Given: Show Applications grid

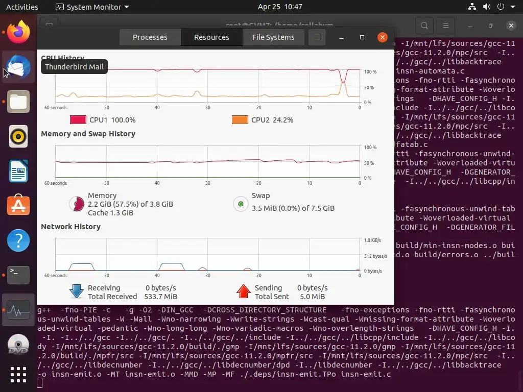Looking at the screenshot, I should (x=18, y=375).
